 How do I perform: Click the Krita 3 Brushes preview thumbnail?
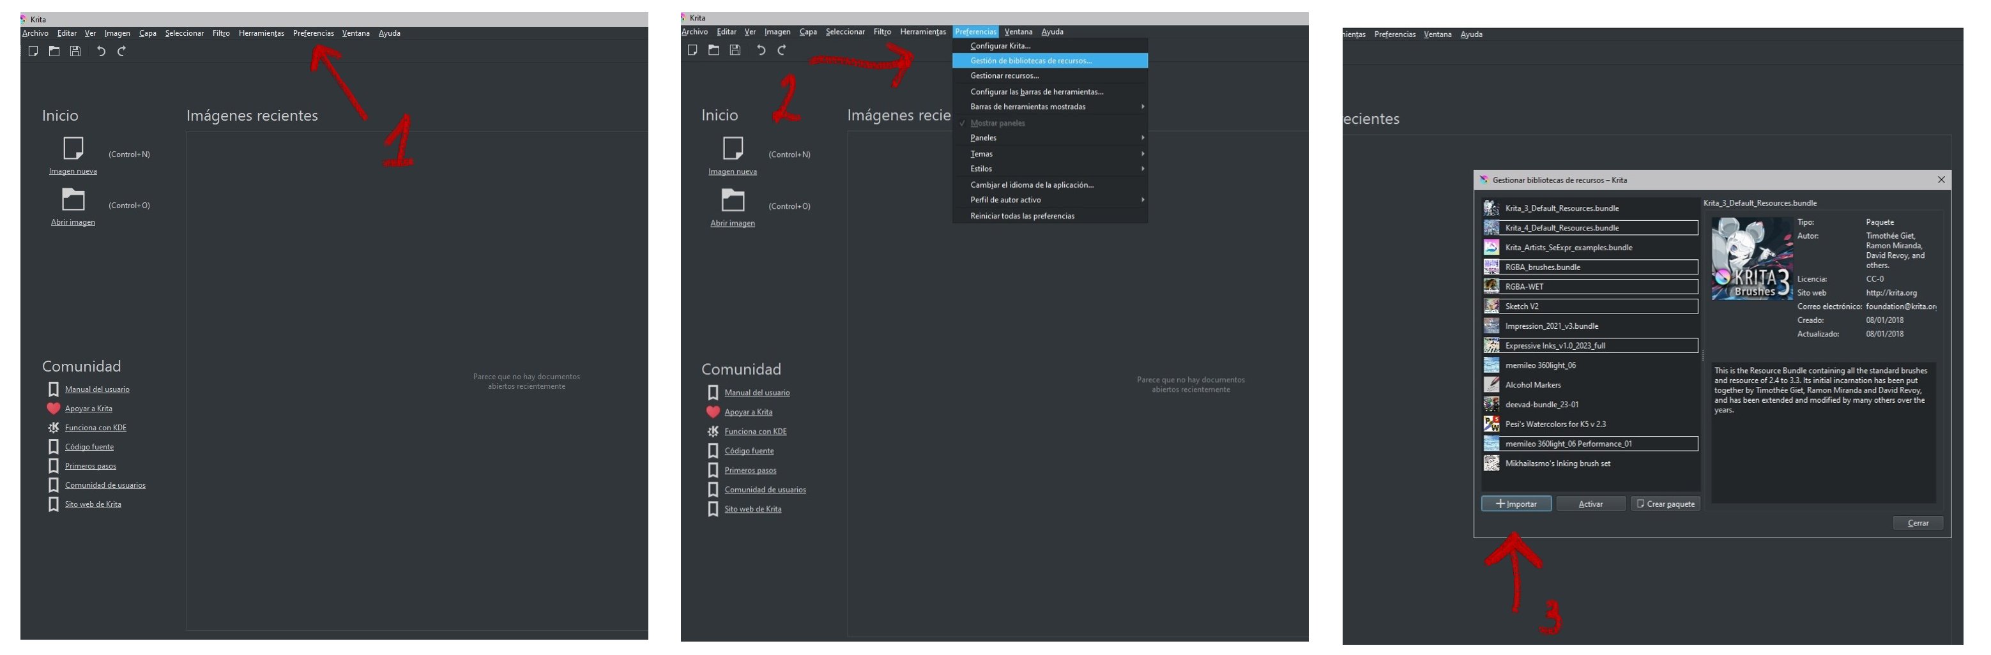point(1751,259)
